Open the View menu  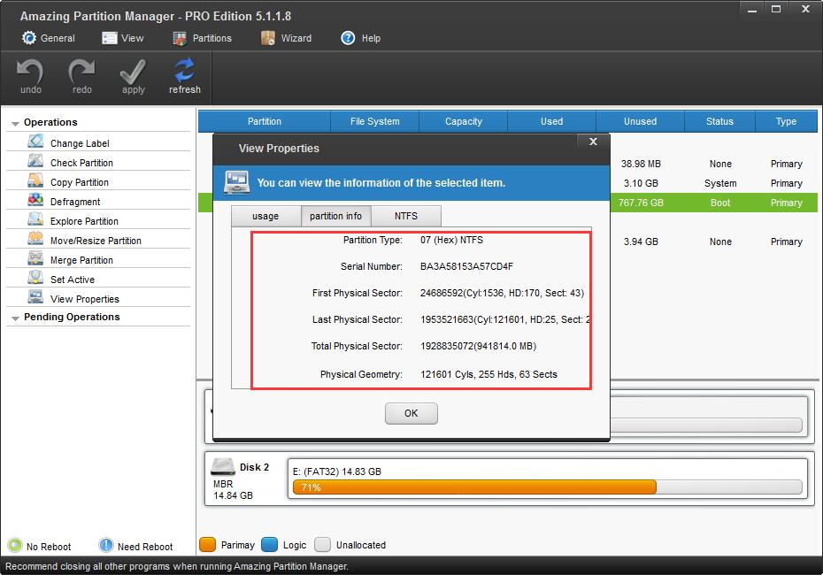click(x=123, y=38)
